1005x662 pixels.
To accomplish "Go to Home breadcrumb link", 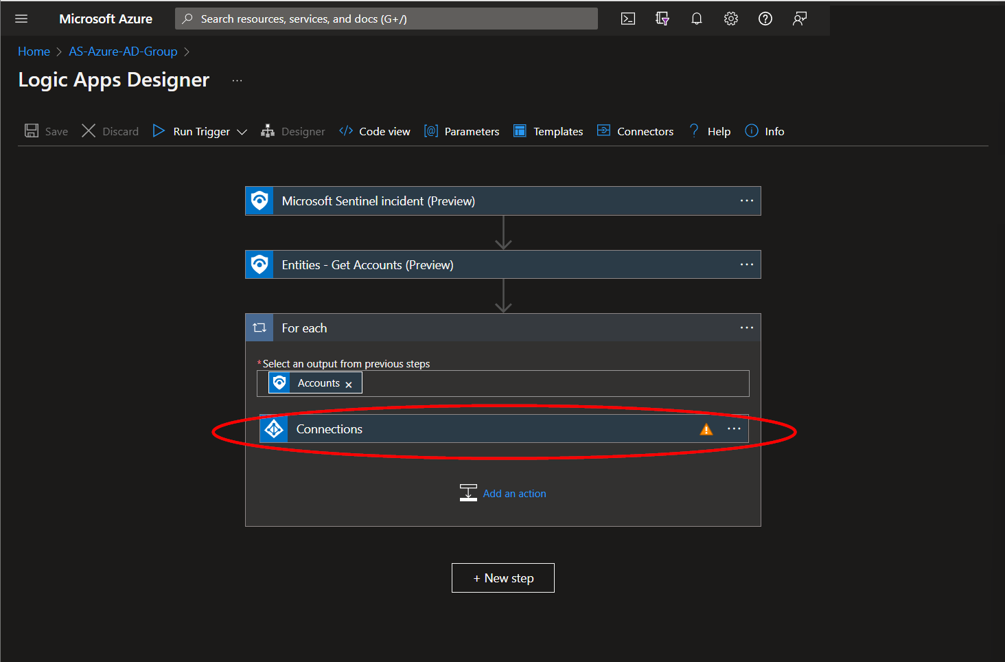I will [x=34, y=52].
